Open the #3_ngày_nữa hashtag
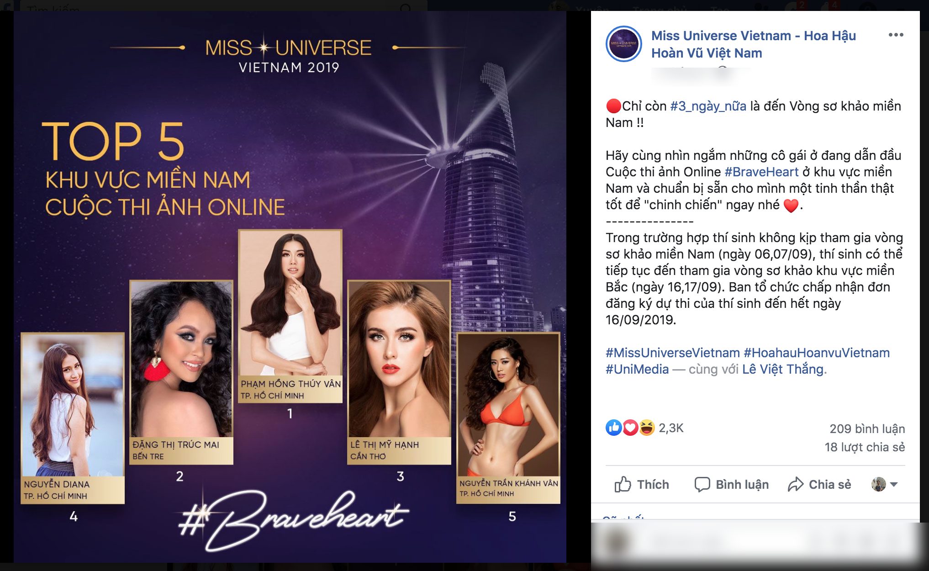The width and height of the screenshot is (929, 571). (x=708, y=106)
